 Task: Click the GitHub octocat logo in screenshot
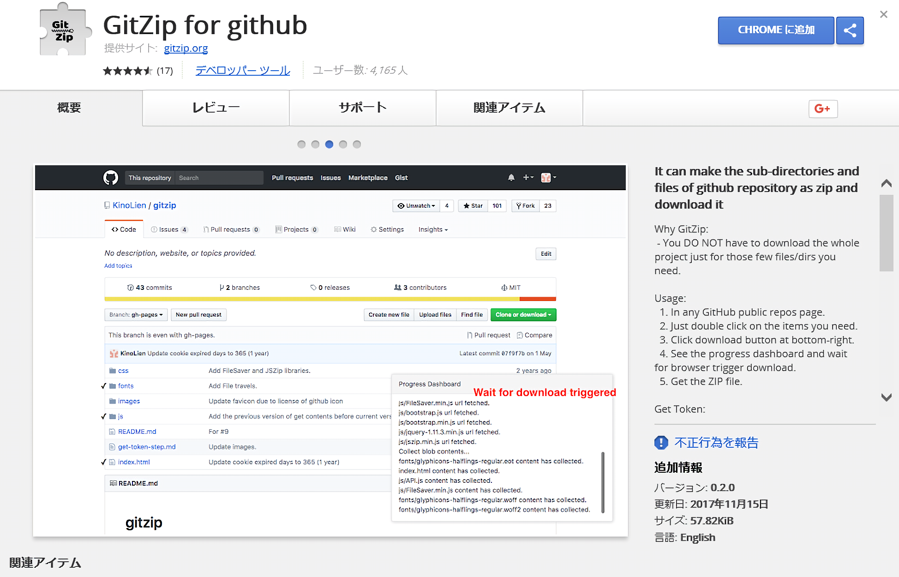[x=111, y=178]
